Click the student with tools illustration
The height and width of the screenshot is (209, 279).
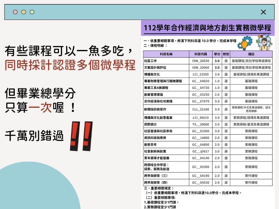click(x=265, y=43)
